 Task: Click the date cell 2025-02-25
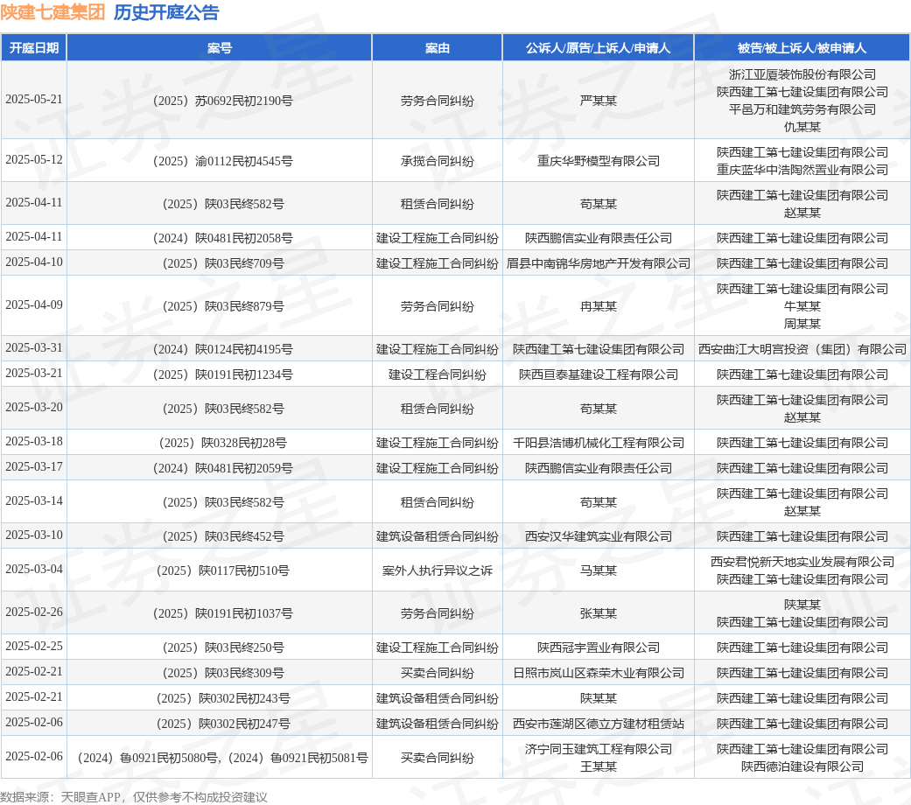(34, 647)
